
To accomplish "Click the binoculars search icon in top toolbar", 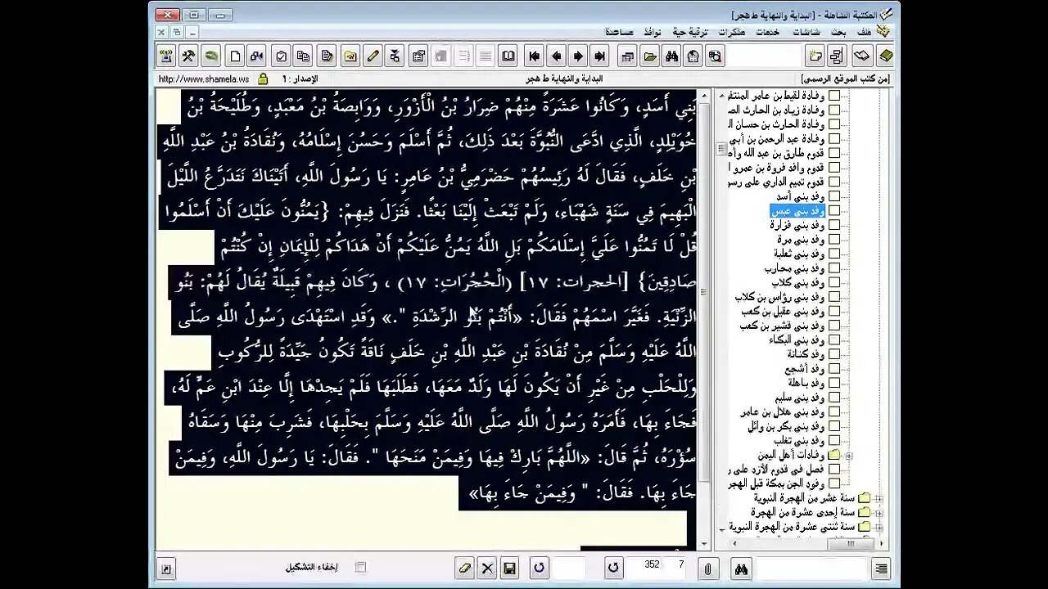I will coord(672,56).
